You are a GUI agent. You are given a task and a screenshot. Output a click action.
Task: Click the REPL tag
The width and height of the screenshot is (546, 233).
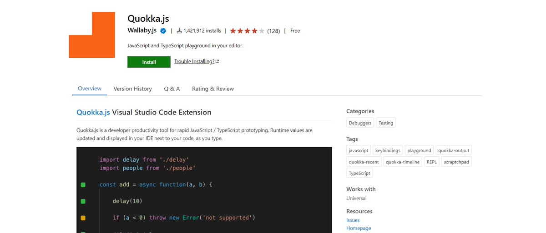point(432,162)
